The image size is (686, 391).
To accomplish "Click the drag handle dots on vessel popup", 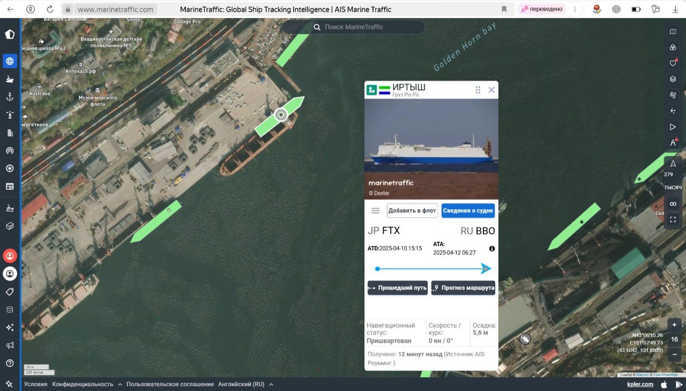I will click(478, 90).
